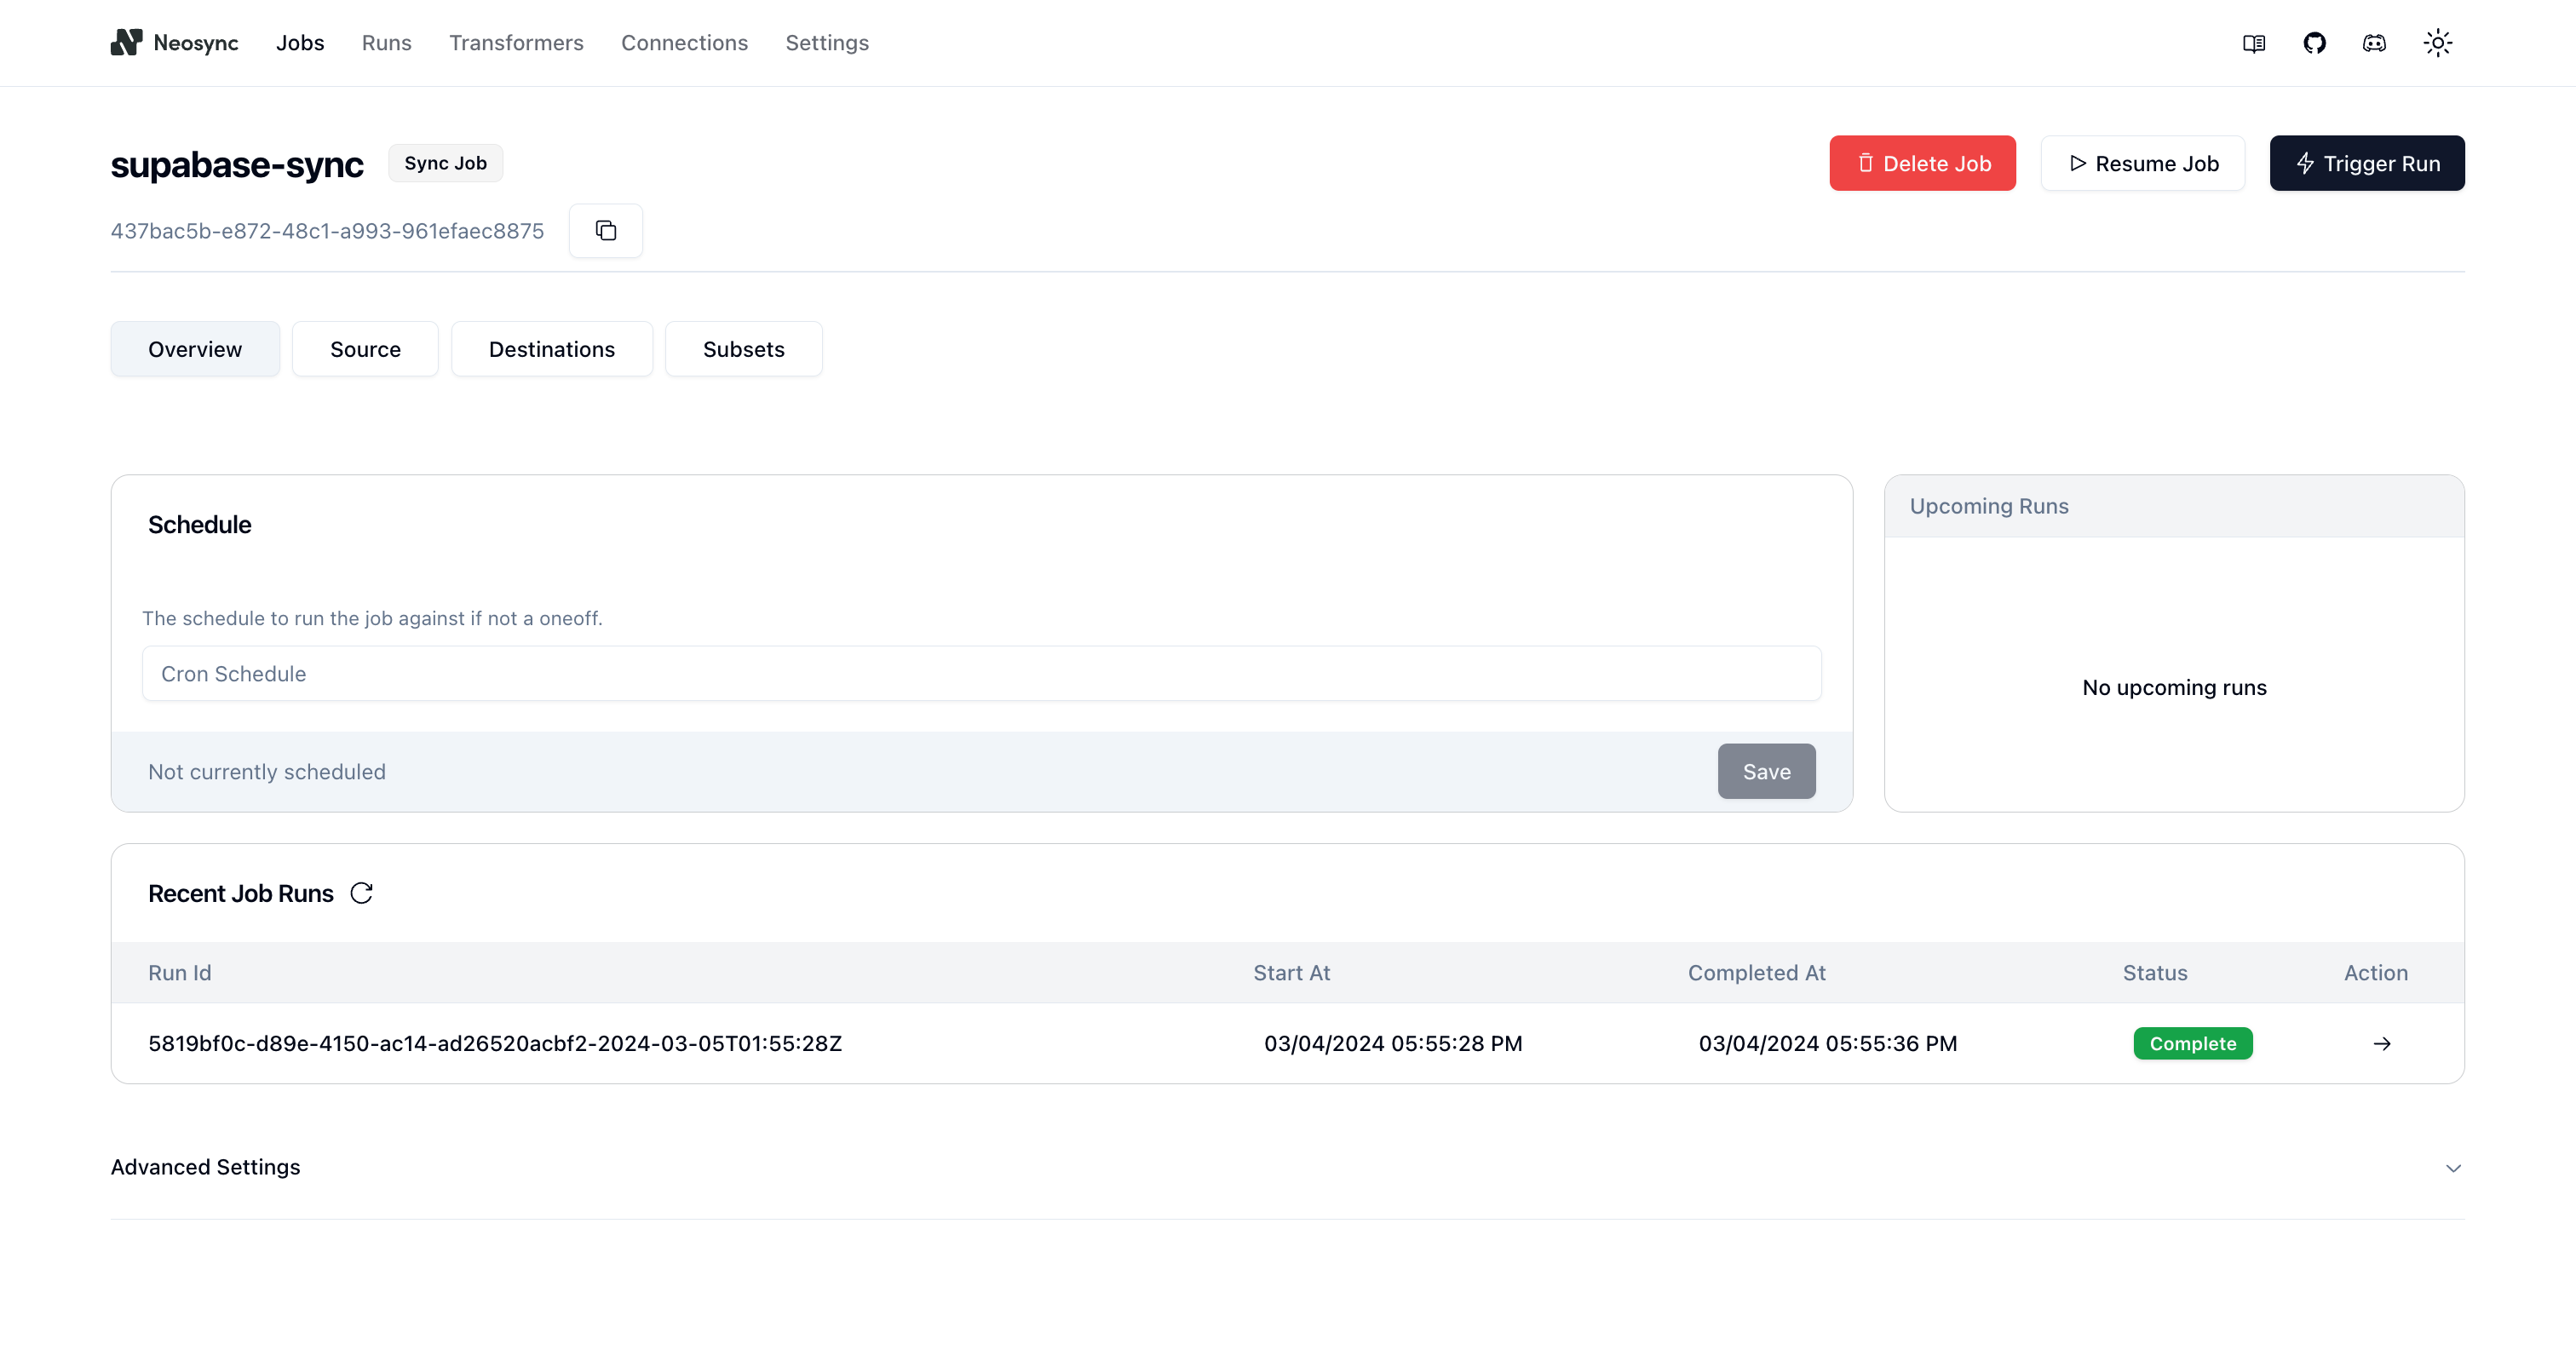This screenshot has height=1367, width=2576.
Task: Open the documentation book icon
Action: [x=2253, y=43]
